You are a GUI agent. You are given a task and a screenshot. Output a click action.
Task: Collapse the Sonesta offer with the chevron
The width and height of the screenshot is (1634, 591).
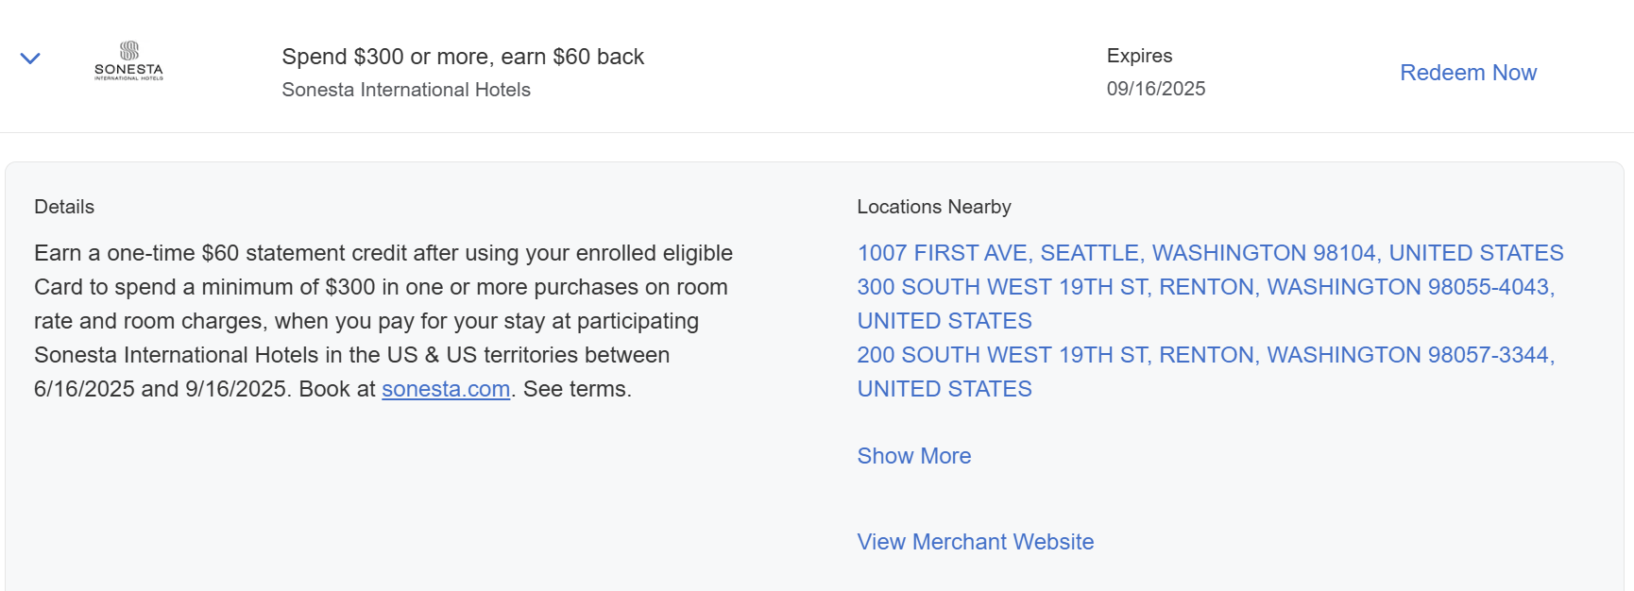tap(30, 59)
